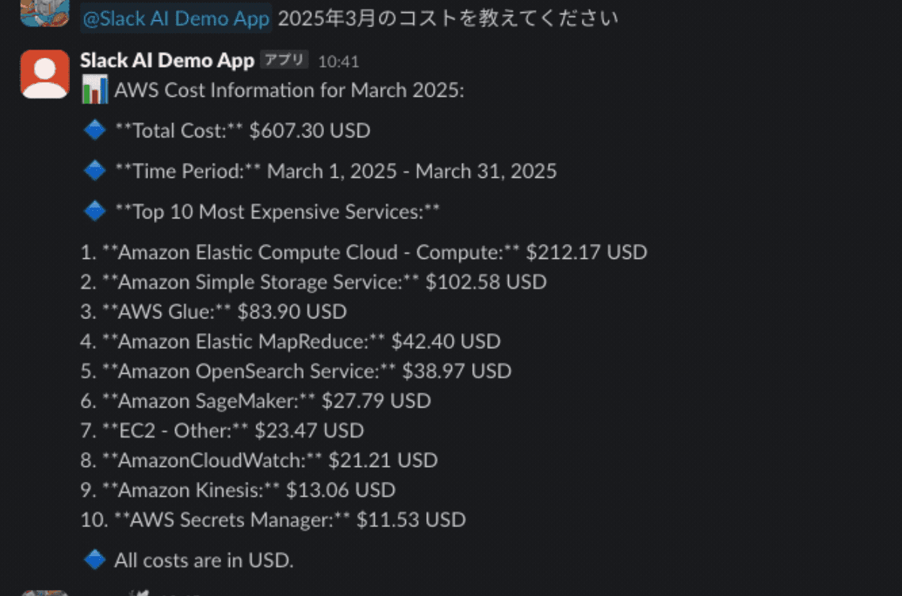Viewport: 902px width, 596px height.
Task: Click the diamond emoji beside All costs are in USD
Action: (x=95, y=560)
